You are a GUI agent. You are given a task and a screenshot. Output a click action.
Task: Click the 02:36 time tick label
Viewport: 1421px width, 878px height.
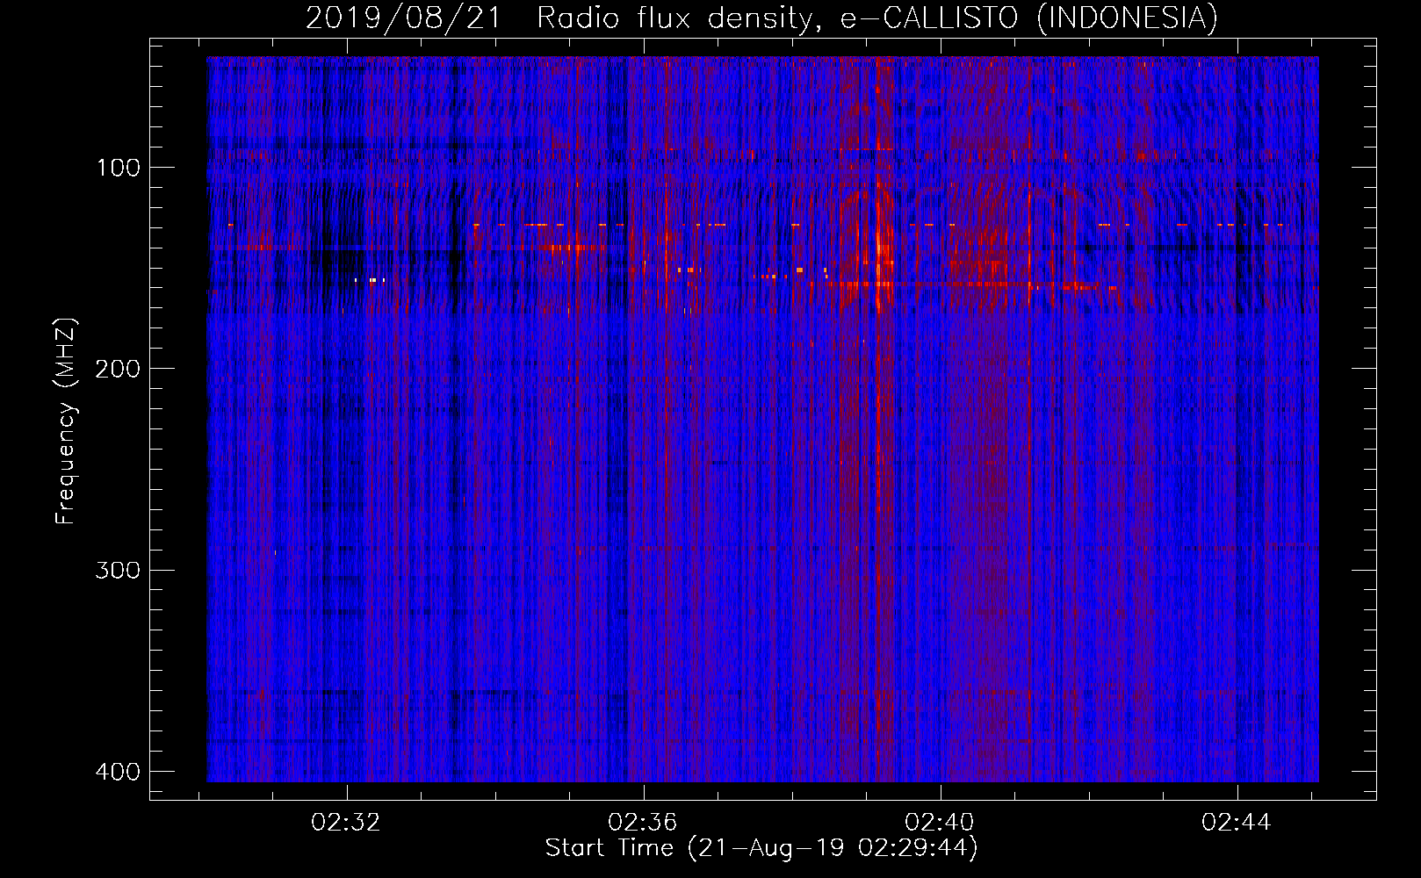point(643,823)
